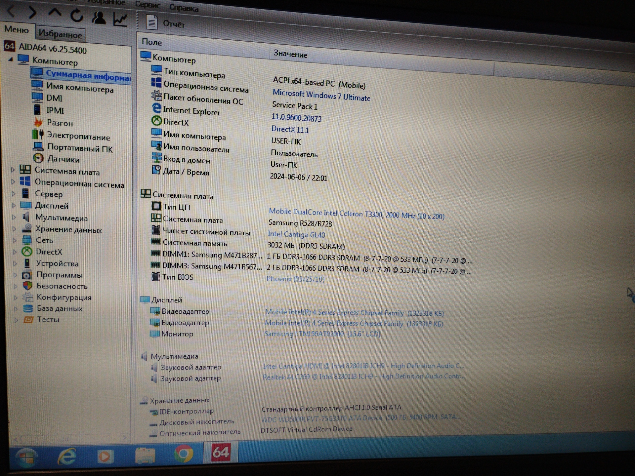Open WDC WD5000LPVT disk drive link
635x476 pixels.
[360, 418]
